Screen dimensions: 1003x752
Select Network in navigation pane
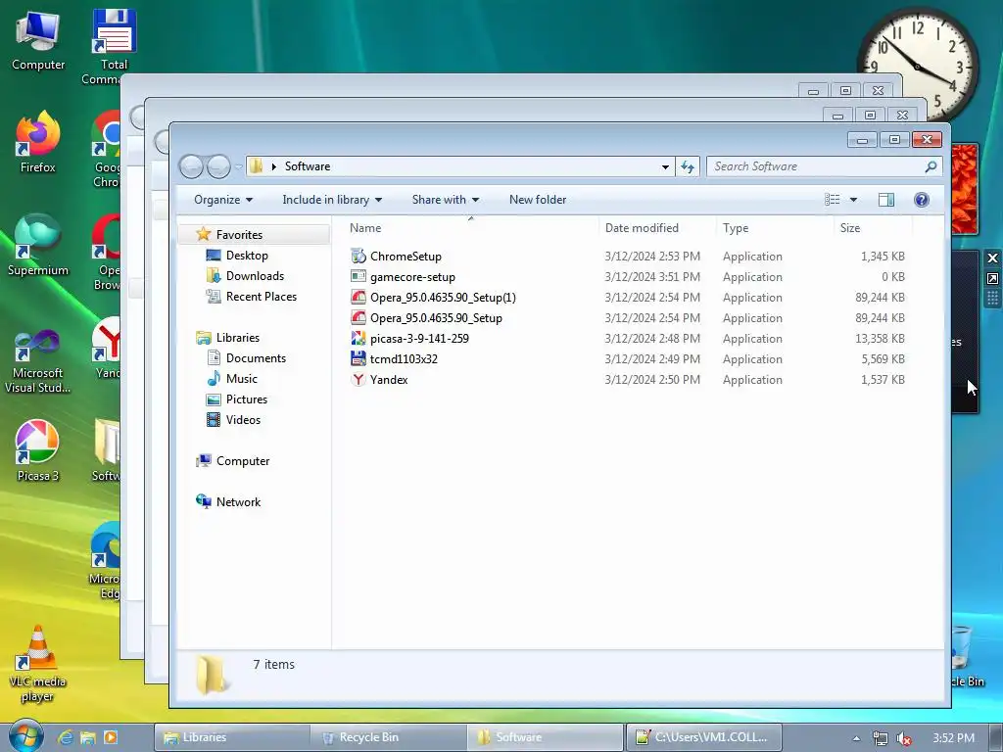pos(238,502)
